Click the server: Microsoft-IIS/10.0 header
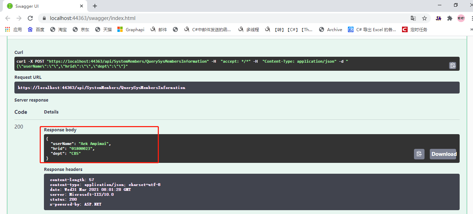This screenshot has height=214, width=473. pyautogui.click(x=82, y=194)
